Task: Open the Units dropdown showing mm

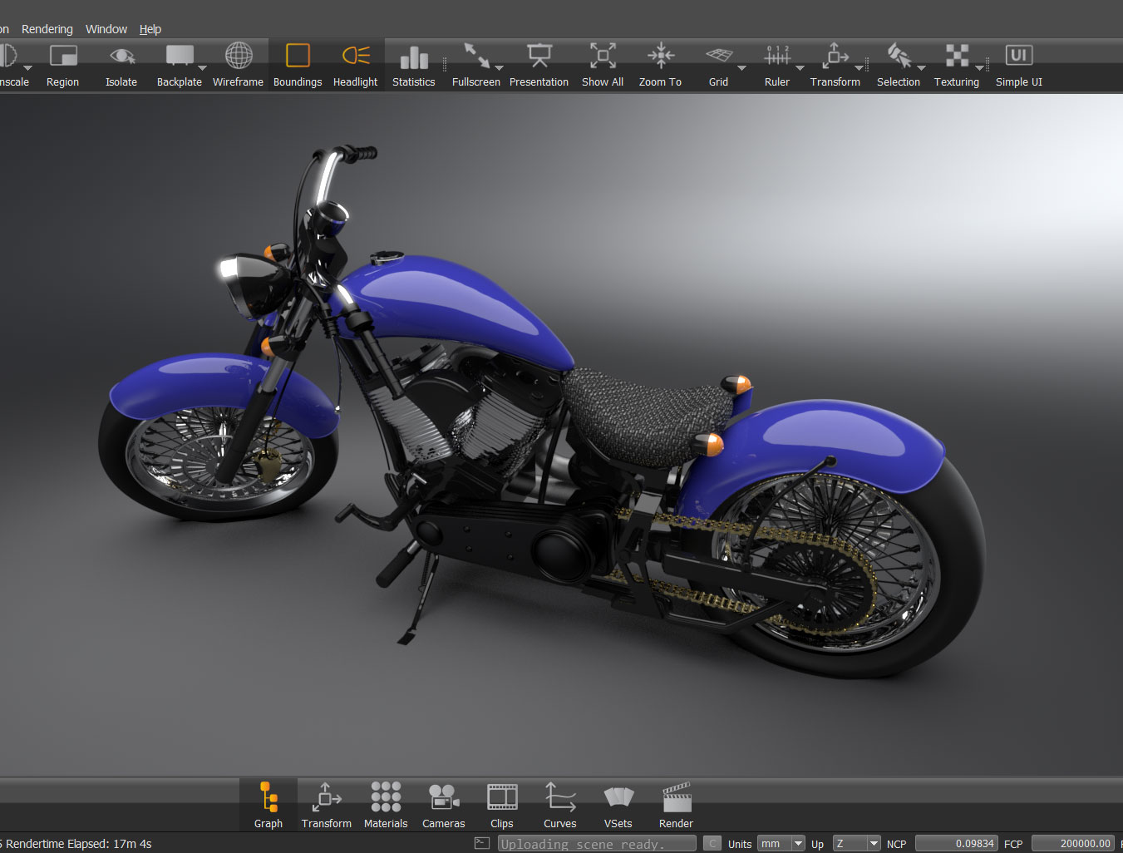Action: [x=781, y=843]
